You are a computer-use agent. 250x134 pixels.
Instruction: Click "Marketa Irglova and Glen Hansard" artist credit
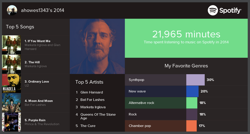click(x=42, y=47)
